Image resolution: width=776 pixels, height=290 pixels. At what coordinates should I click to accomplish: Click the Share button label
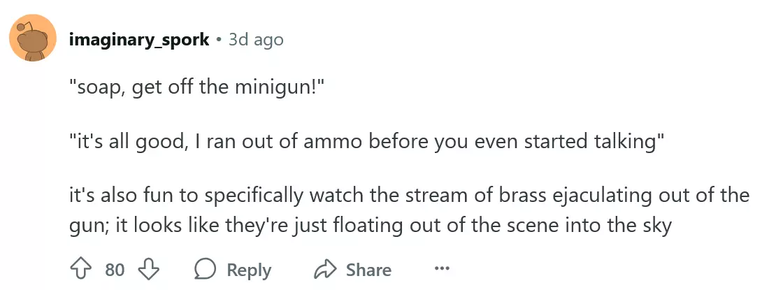coord(368,270)
